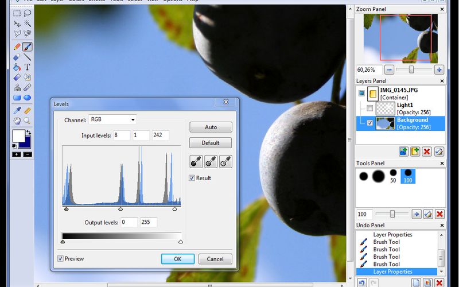
Task: Select the Lasso selection tool
Action: [28, 13]
